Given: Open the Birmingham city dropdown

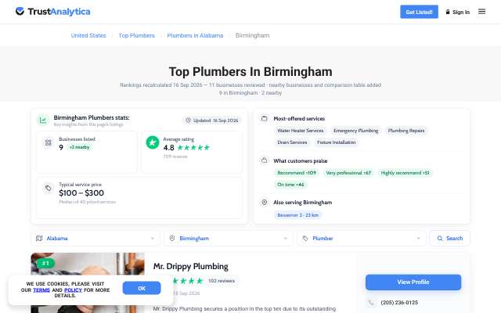Looking at the screenshot, I should [x=228, y=238].
